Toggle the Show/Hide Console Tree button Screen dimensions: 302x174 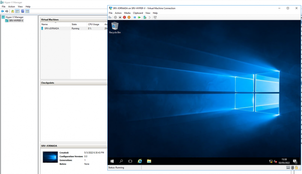tap(17, 11)
